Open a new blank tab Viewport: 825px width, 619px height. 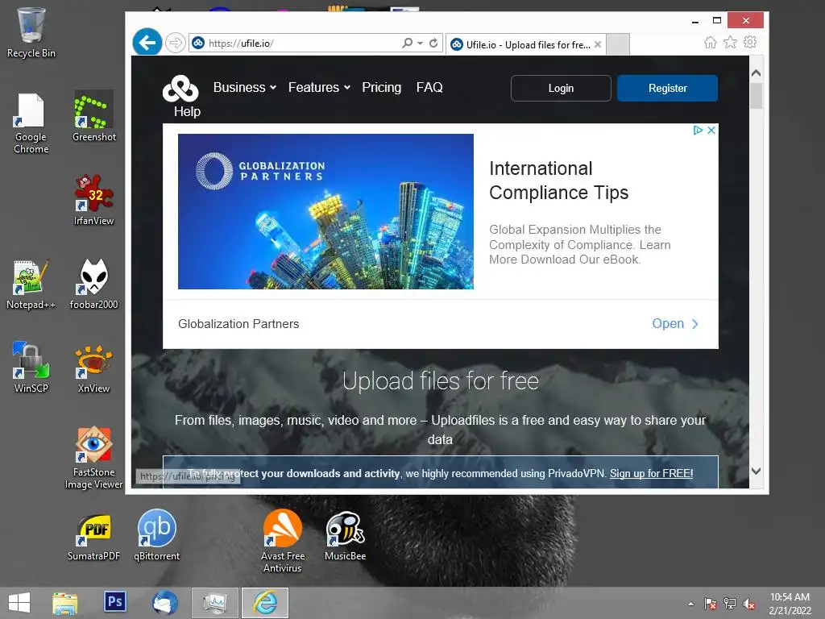point(618,45)
